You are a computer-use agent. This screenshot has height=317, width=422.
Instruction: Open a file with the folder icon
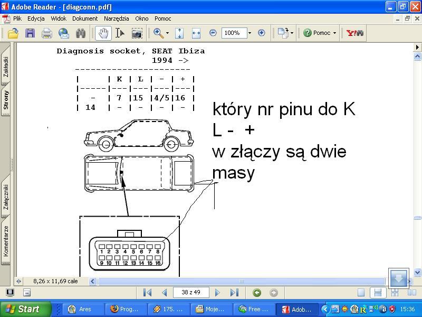tap(13, 33)
